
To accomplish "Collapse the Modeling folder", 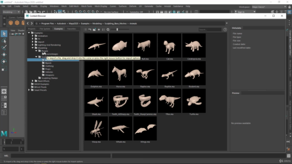I will (32, 48).
